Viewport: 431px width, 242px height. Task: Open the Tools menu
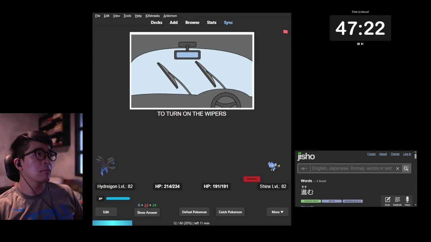(127, 16)
